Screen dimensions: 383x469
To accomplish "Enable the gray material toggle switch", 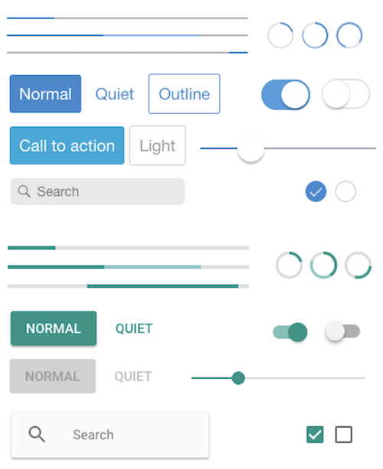I will point(342,331).
